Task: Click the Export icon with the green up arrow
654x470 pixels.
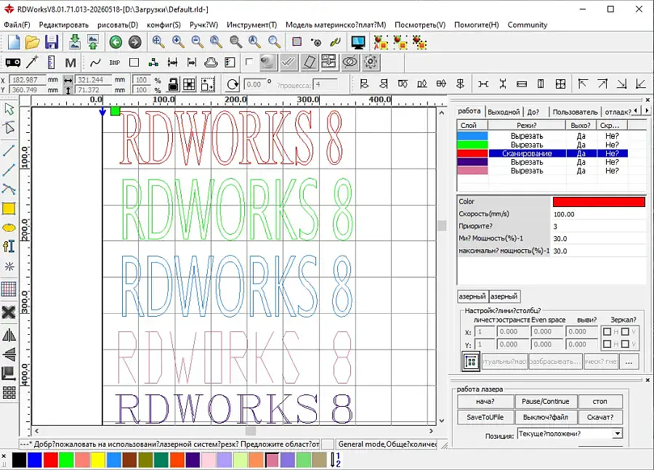Action: pyautogui.click(x=92, y=42)
